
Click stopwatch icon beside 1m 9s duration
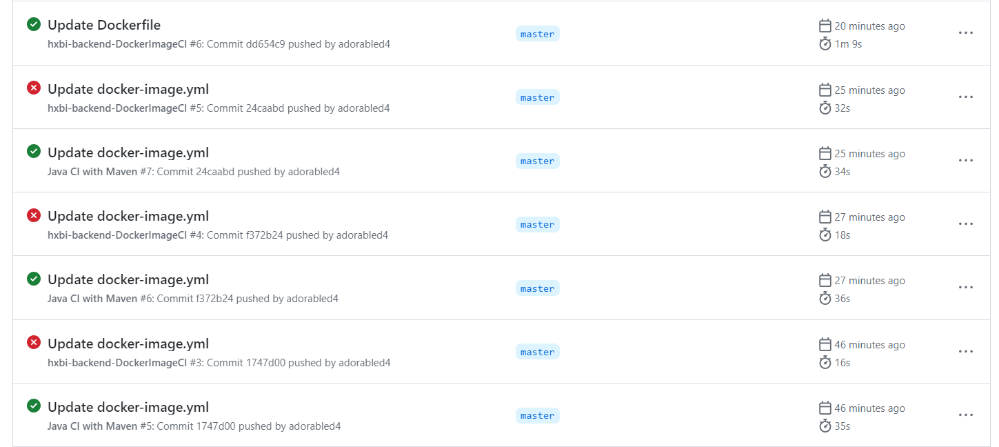click(x=825, y=44)
